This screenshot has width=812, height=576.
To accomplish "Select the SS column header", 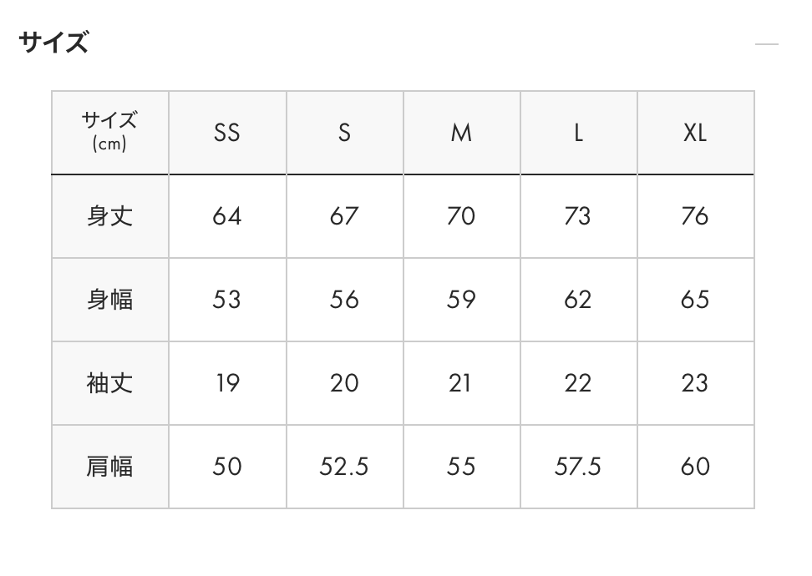I will (227, 133).
